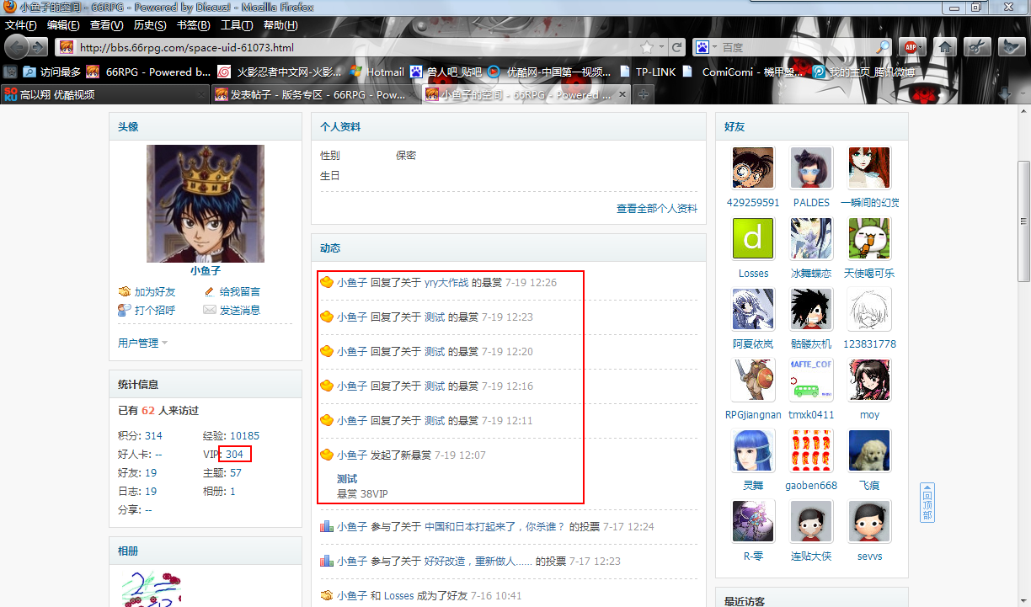Open friend 429259591's avatar

(753, 168)
